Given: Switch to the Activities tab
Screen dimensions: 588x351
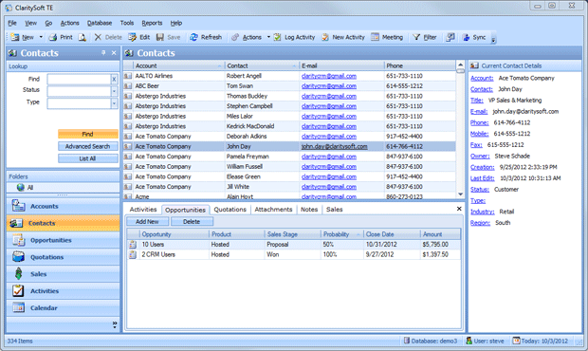Looking at the screenshot, I should (x=143, y=210).
